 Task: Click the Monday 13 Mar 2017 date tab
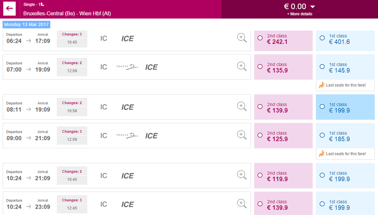27,24
